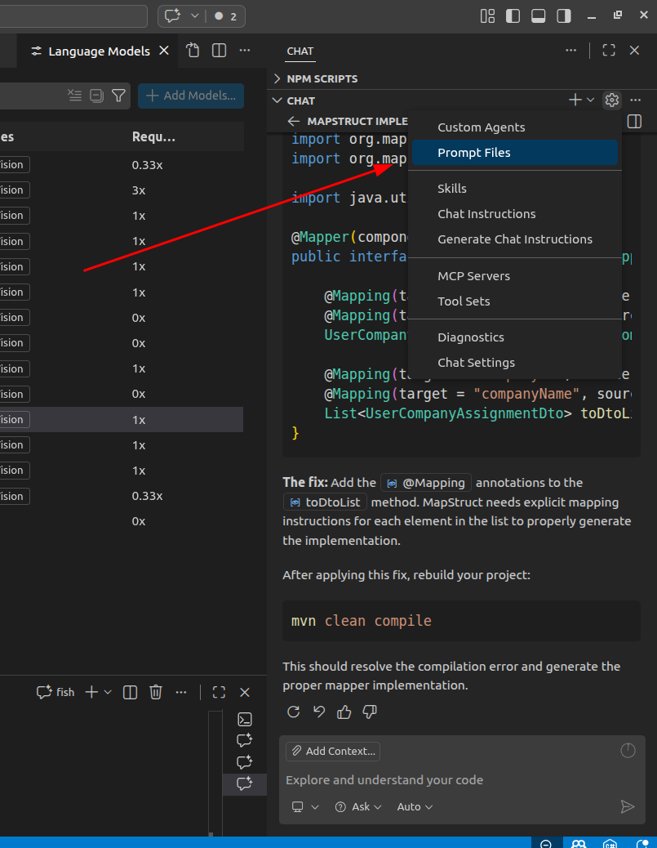
Task: Click the thumbs down on the response
Action: point(370,712)
